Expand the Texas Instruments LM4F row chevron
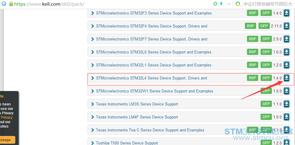Image resolution: width=295 pixels, height=145 pixels. tap(93, 117)
